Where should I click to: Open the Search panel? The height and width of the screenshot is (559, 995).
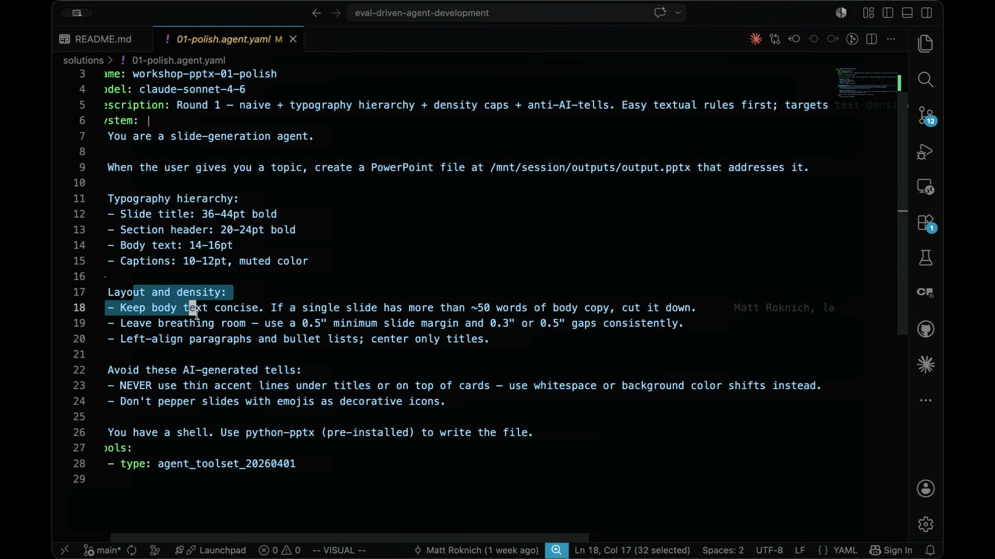point(926,80)
